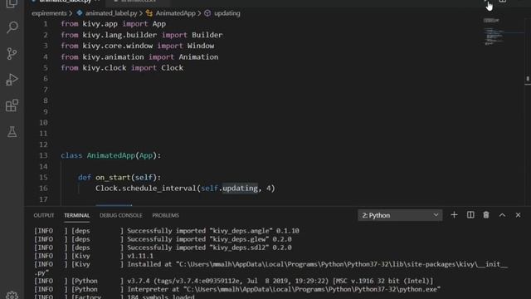Screen dimensions: 531x299
Task: Click line number 16 in gutter
Action: (43, 189)
